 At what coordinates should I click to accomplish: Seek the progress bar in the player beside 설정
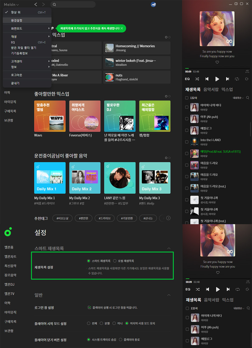[217, 279]
